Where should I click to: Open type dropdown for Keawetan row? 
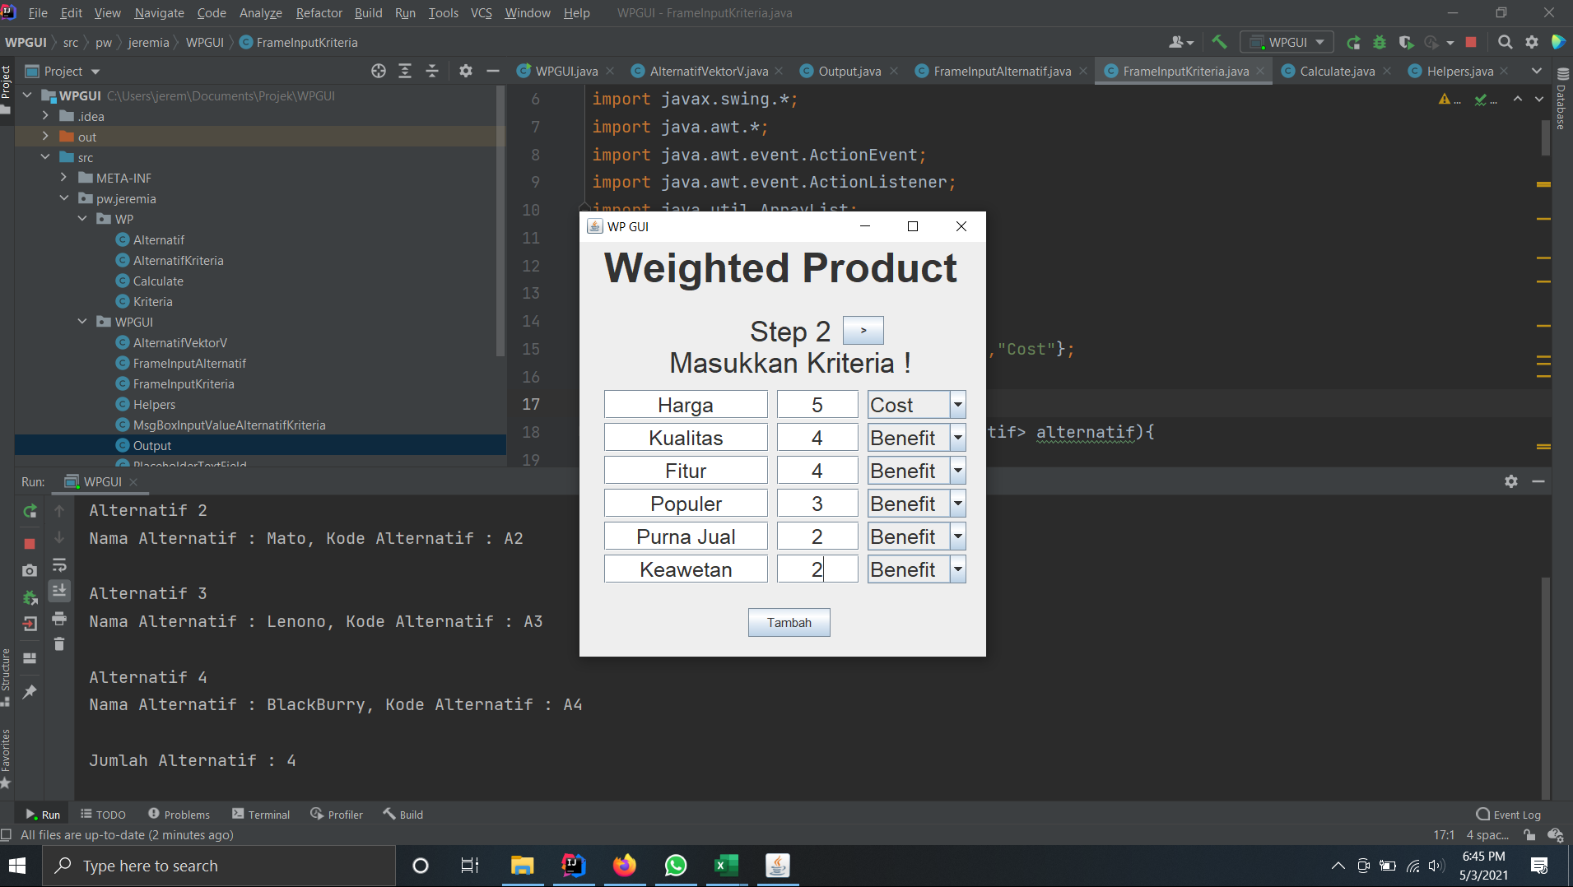point(958,569)
